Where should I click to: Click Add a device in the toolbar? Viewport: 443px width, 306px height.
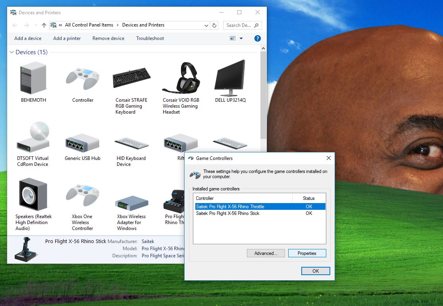[28, 38]
